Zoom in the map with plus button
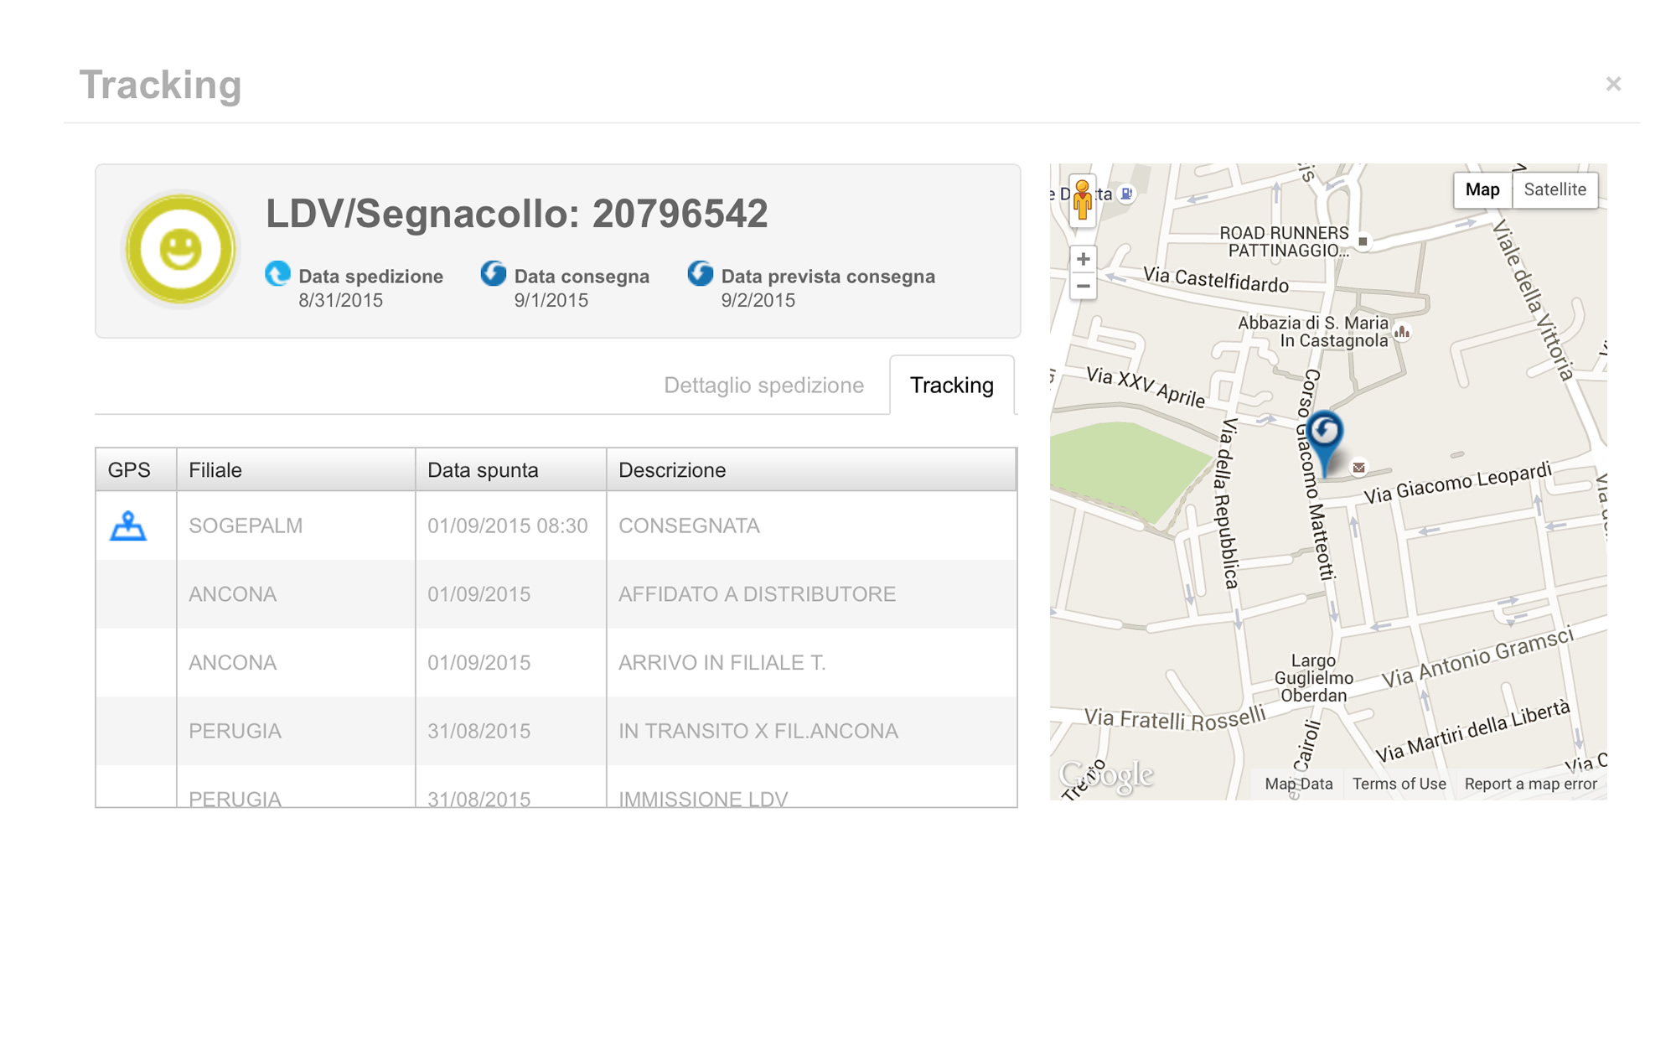The image size is (1676, 1051). (x=1083, y=259)
